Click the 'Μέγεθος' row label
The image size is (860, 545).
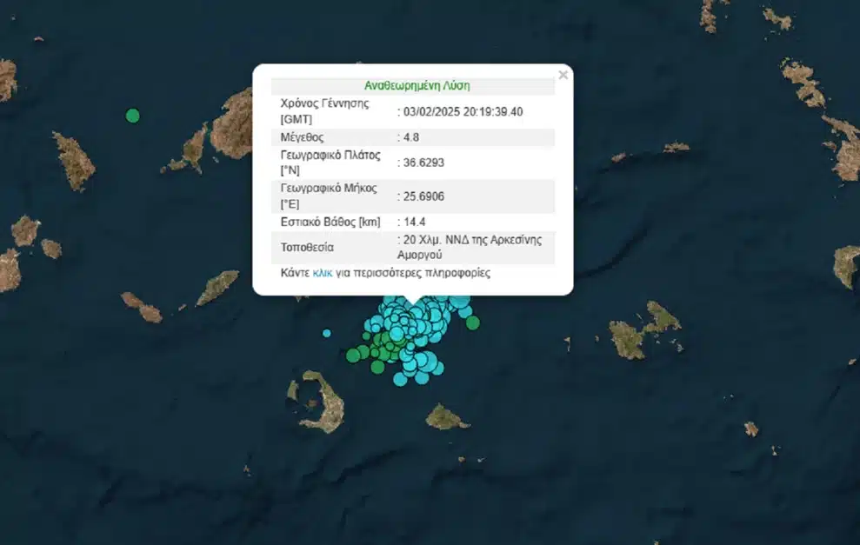[x=303, y=137]
